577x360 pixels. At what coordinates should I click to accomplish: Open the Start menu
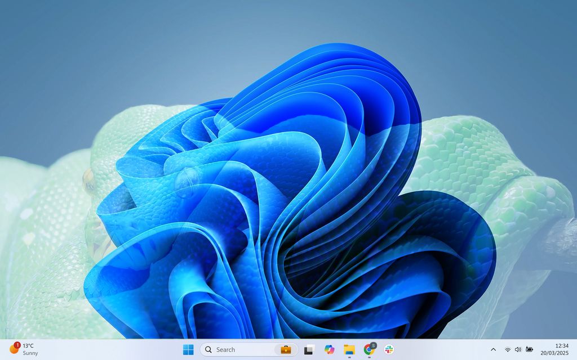coord(188,349)
